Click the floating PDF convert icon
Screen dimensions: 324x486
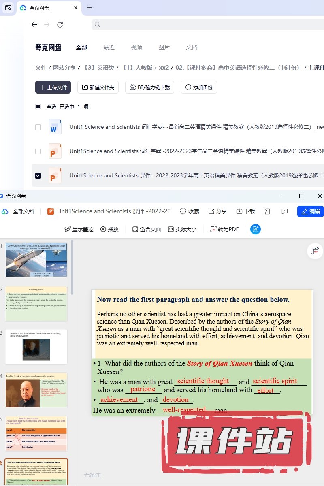315,251
